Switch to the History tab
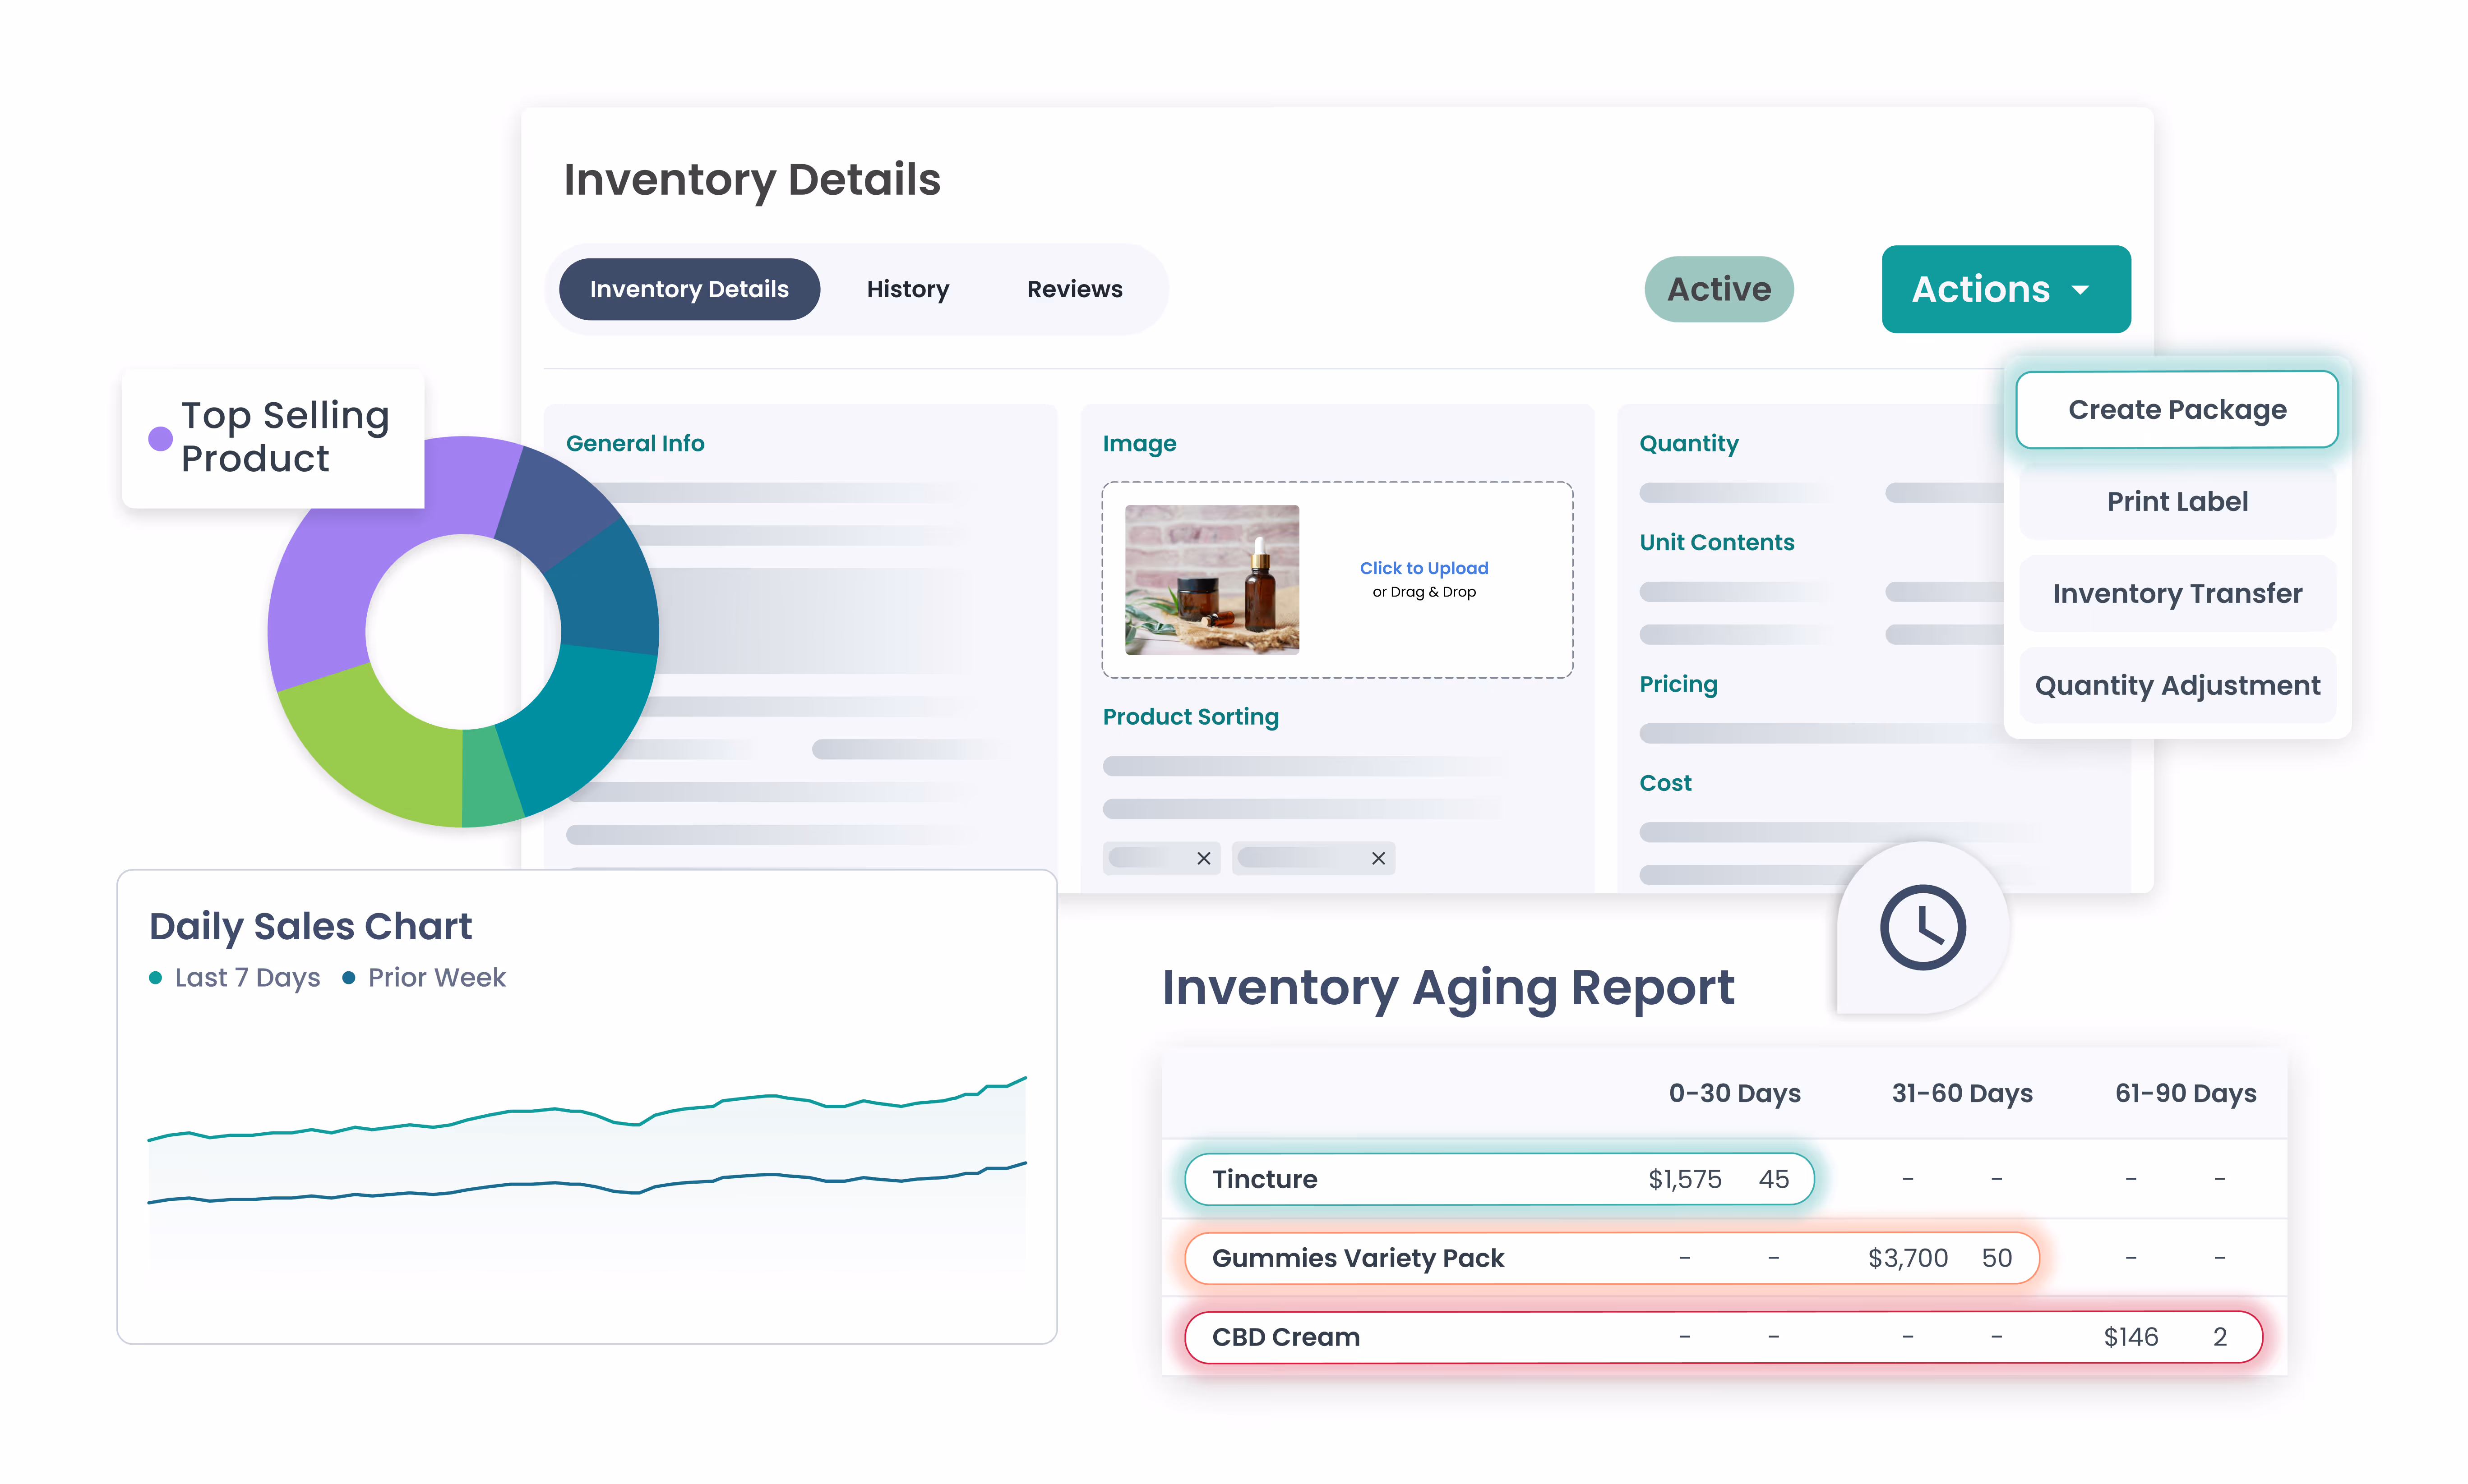Screen dimensions: 2468x1484 pyautogui.click(x=906, y=289)
